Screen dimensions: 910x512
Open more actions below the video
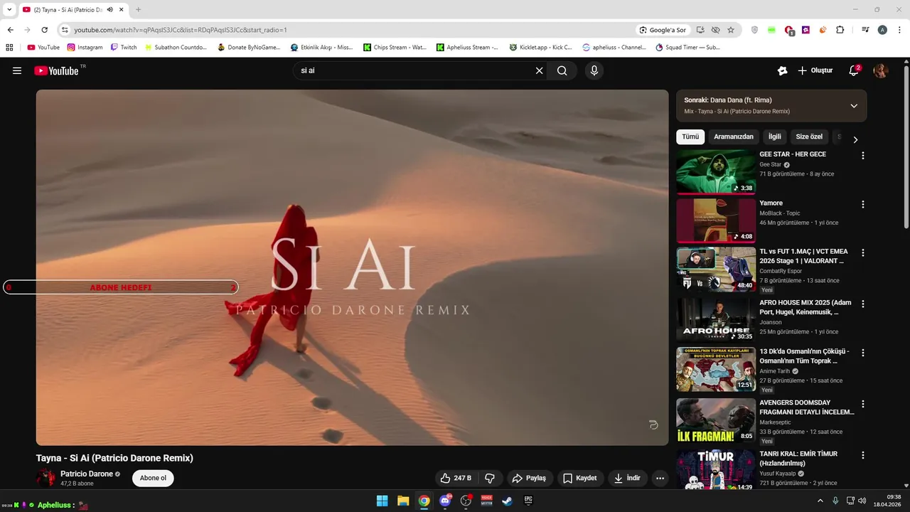660,478
